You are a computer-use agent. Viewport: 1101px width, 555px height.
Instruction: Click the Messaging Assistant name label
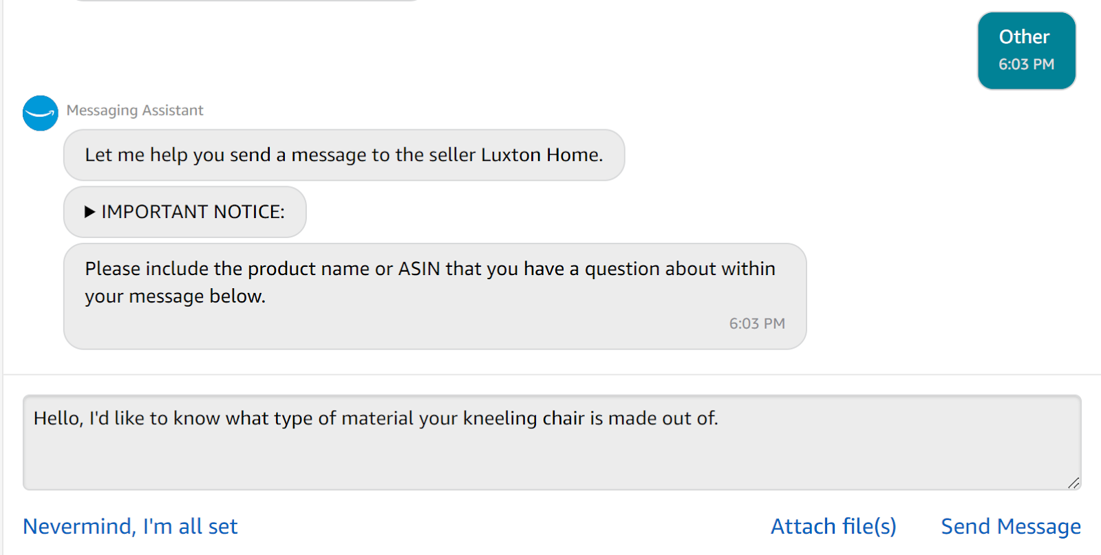point(135,111)
